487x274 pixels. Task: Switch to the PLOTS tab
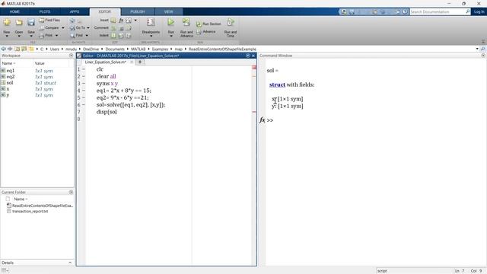coord(45,12)
